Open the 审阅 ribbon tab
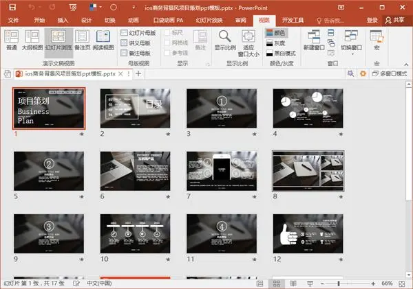413x289 pixels. [240, 20]
